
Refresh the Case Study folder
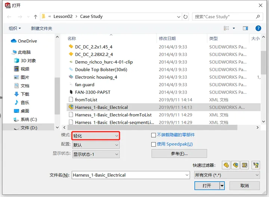(x=185, y=17)
